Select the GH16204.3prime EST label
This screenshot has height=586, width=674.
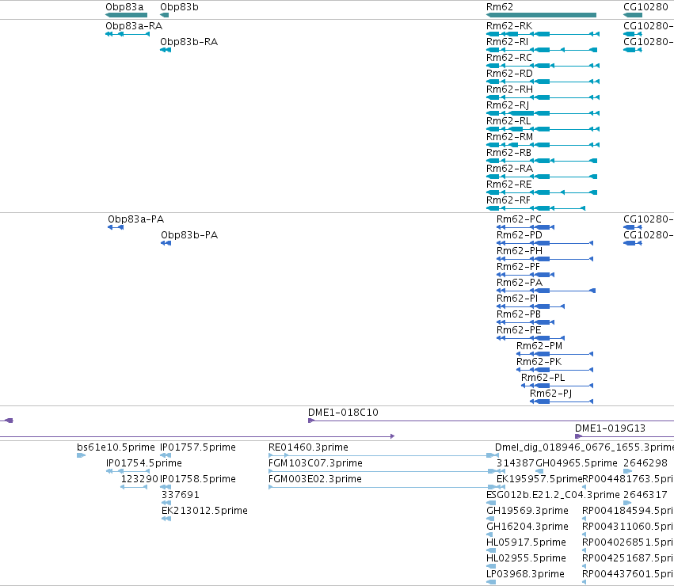(x=527, y=527)
